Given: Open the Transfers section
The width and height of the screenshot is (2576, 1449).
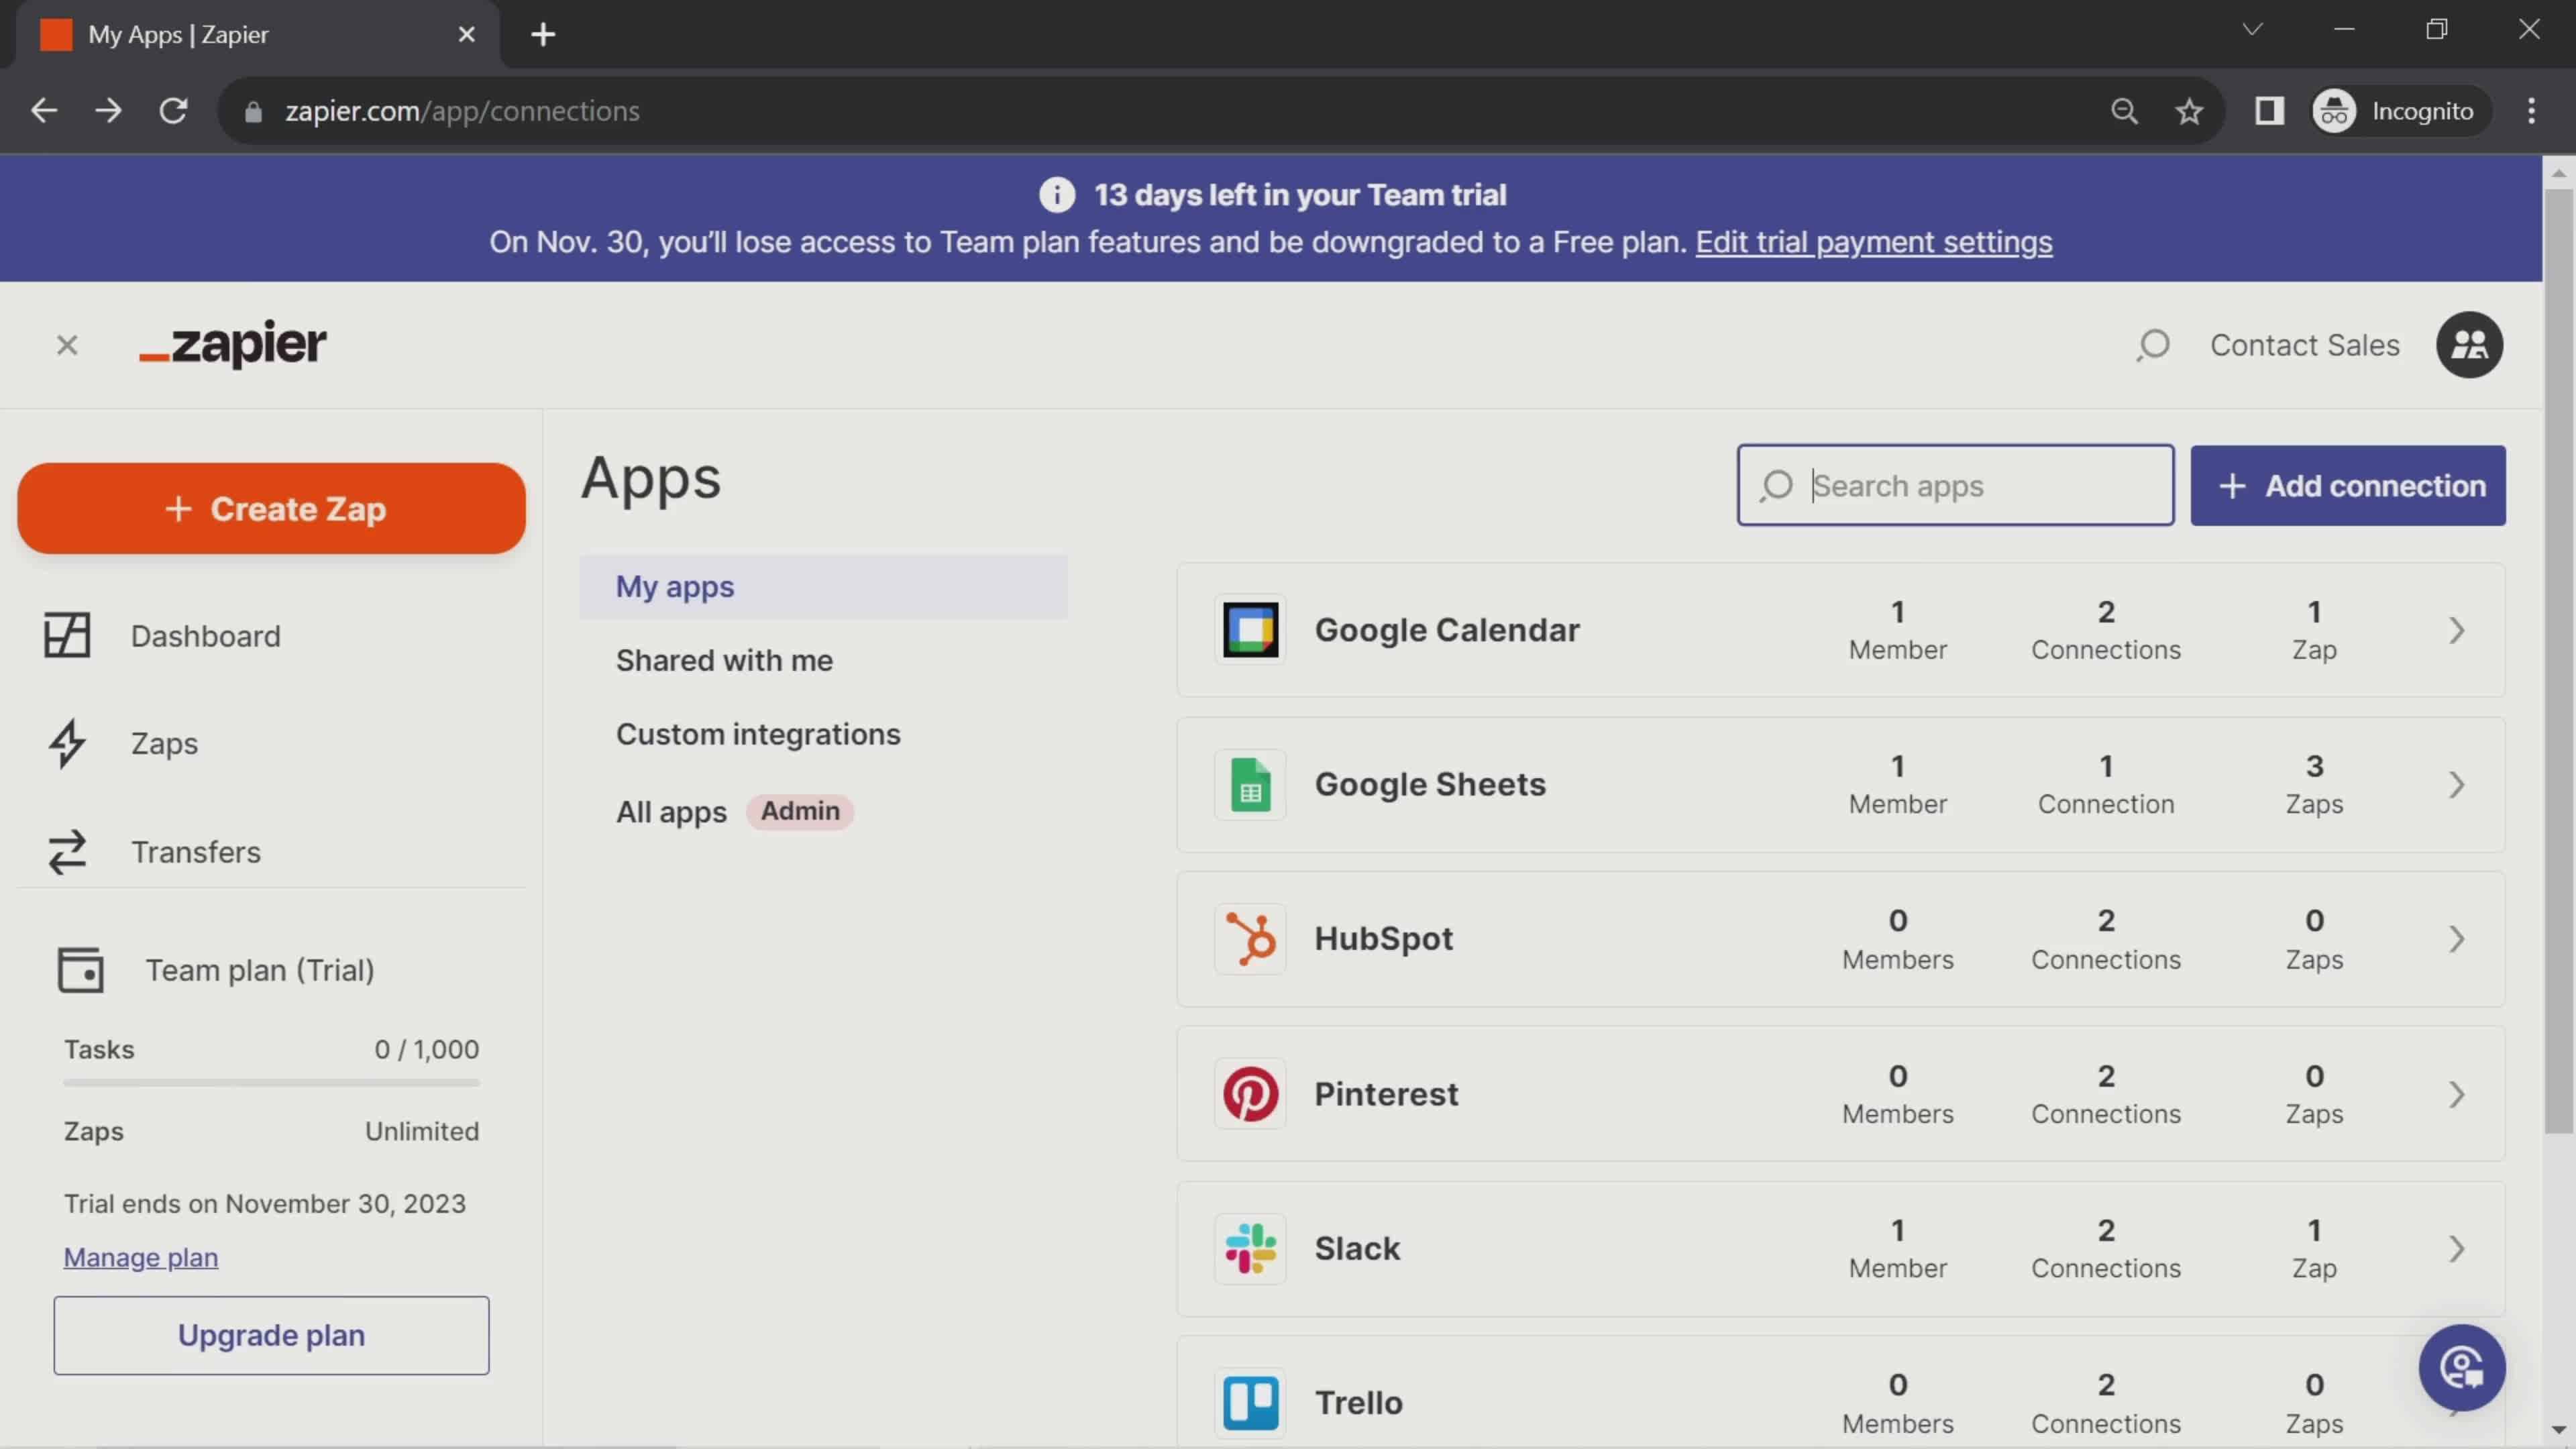Looking at the screenshot, I should pos(195,851).
